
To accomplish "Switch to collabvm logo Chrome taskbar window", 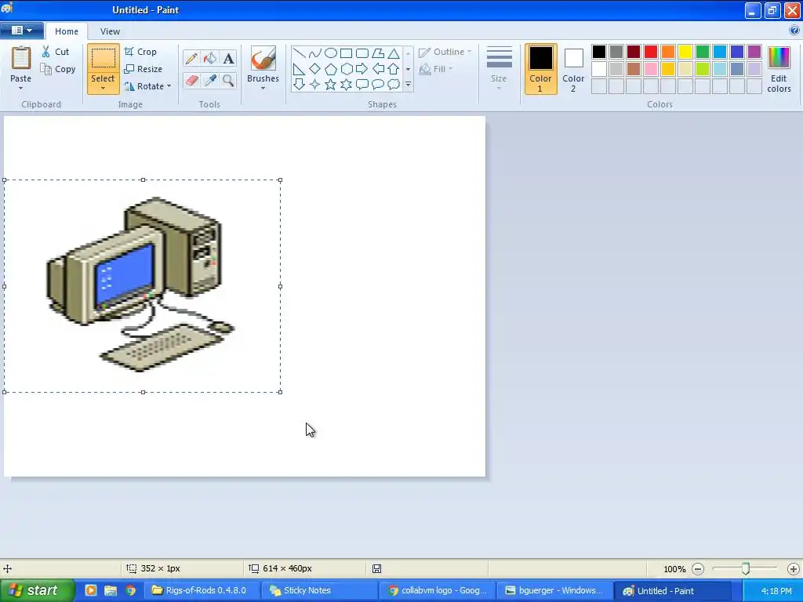I will (x=437, y=590).
